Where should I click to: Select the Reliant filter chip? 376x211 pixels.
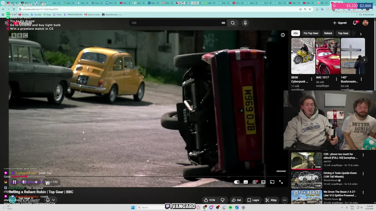coord(328,33)
